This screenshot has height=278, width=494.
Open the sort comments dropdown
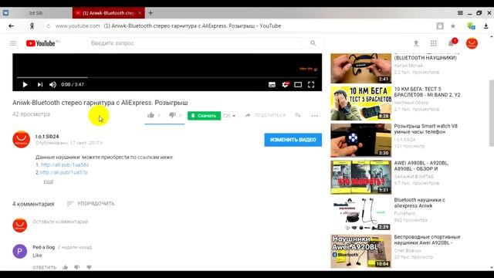tap(90, 204)
